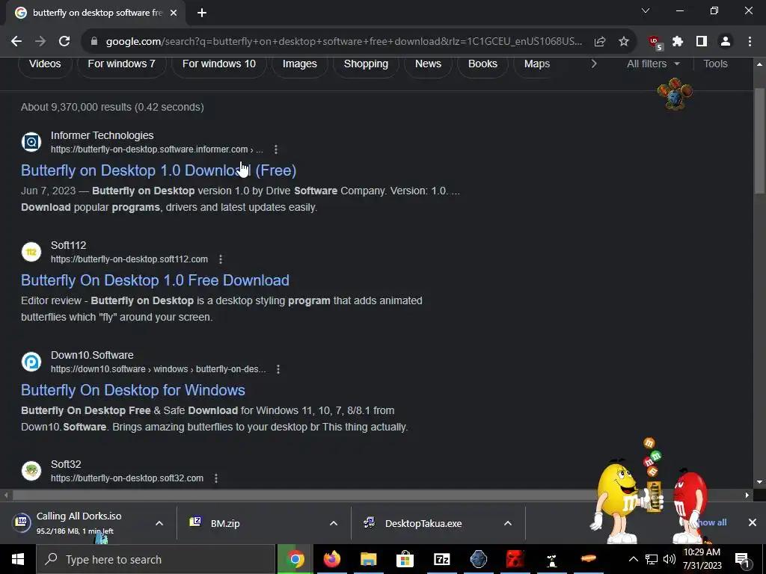Viewport: 766px width, 574px height.
Task: Open the Chrome three-dot menu
Action: coord(750,42)
